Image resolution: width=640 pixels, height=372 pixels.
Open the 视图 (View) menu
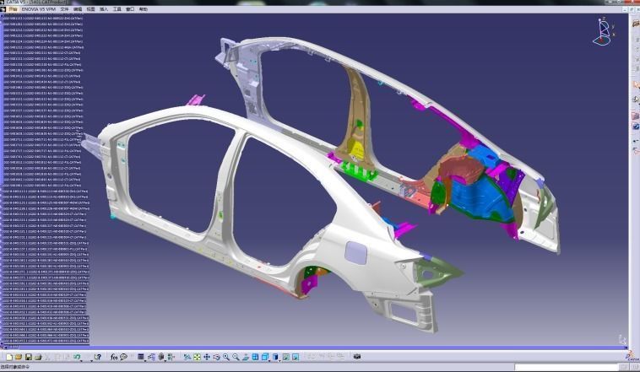click(90, 9)
